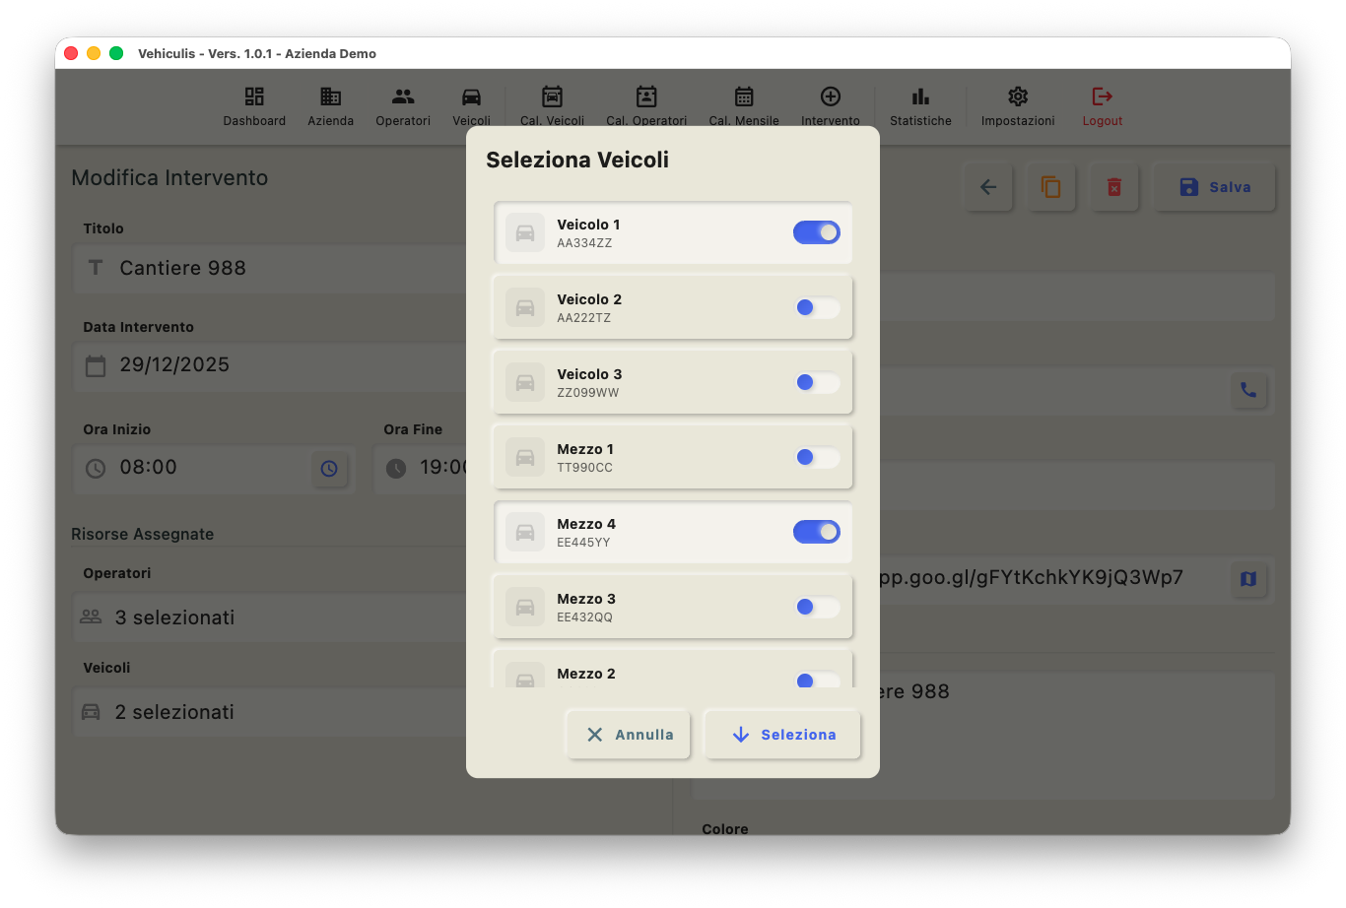Click the Annulla button
Viewport: 1346px width, 908px height.
pyautogui.click(x=629, y=735)
